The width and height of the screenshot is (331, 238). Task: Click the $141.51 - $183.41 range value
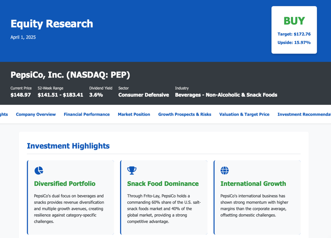(x=60, y=95)
